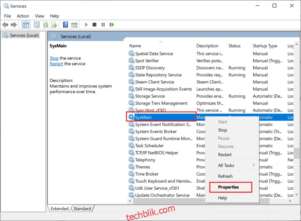Click gear icon next to Telephony
This screenshot has height=221, width=301.
131,159
